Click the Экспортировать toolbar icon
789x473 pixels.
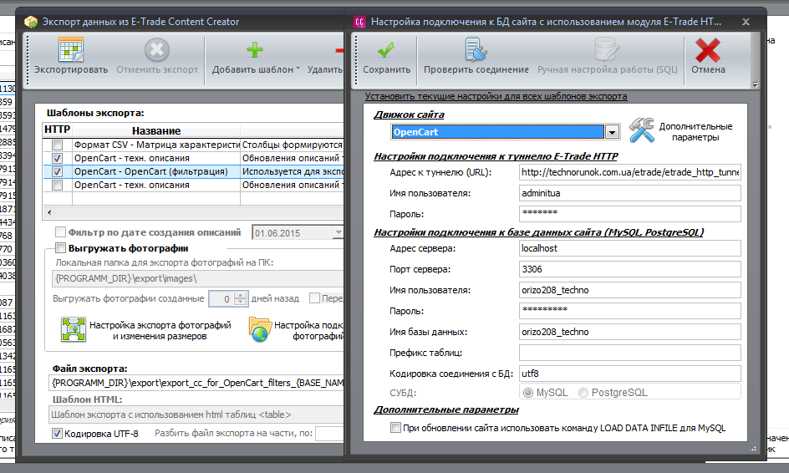71,50
